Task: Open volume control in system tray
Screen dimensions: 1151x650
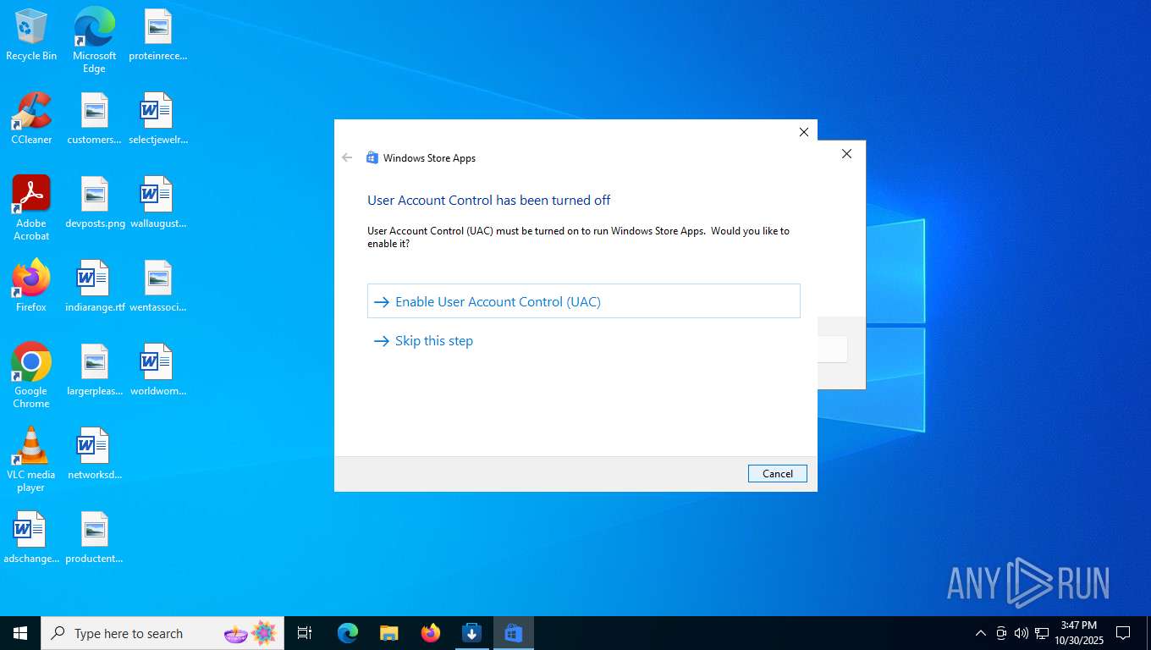Action: (x=1022, y=633)
